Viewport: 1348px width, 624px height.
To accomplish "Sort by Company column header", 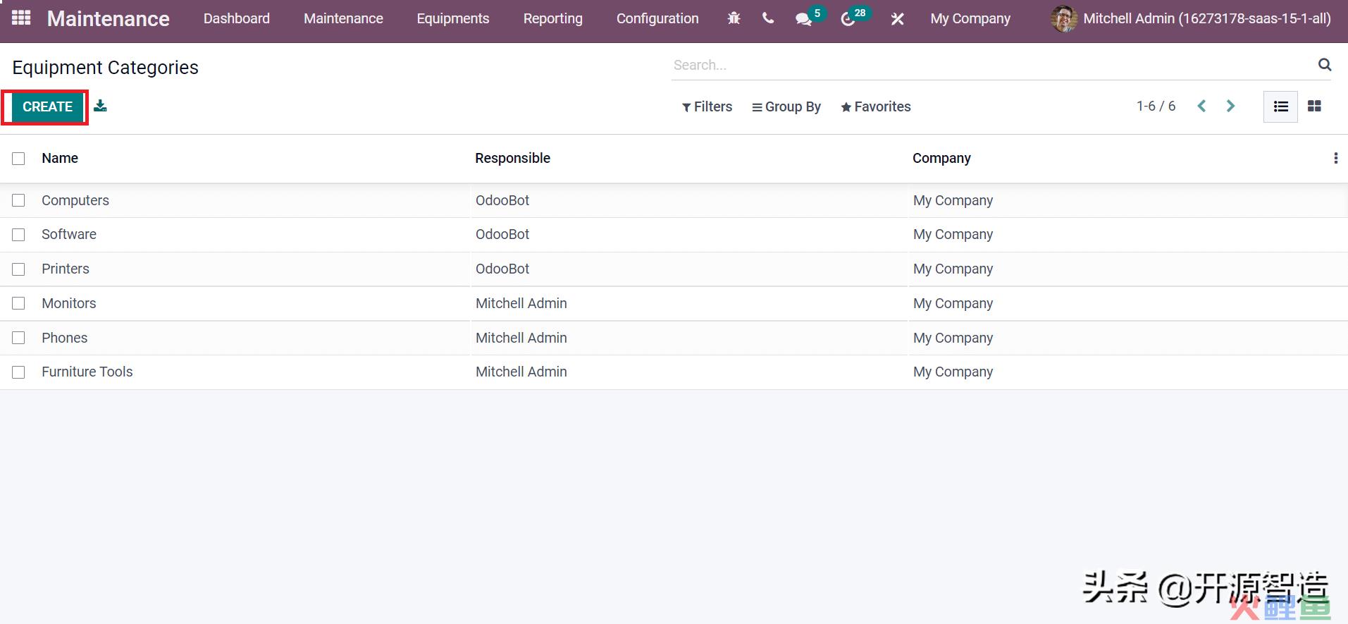I will click(x=941, y=158).
